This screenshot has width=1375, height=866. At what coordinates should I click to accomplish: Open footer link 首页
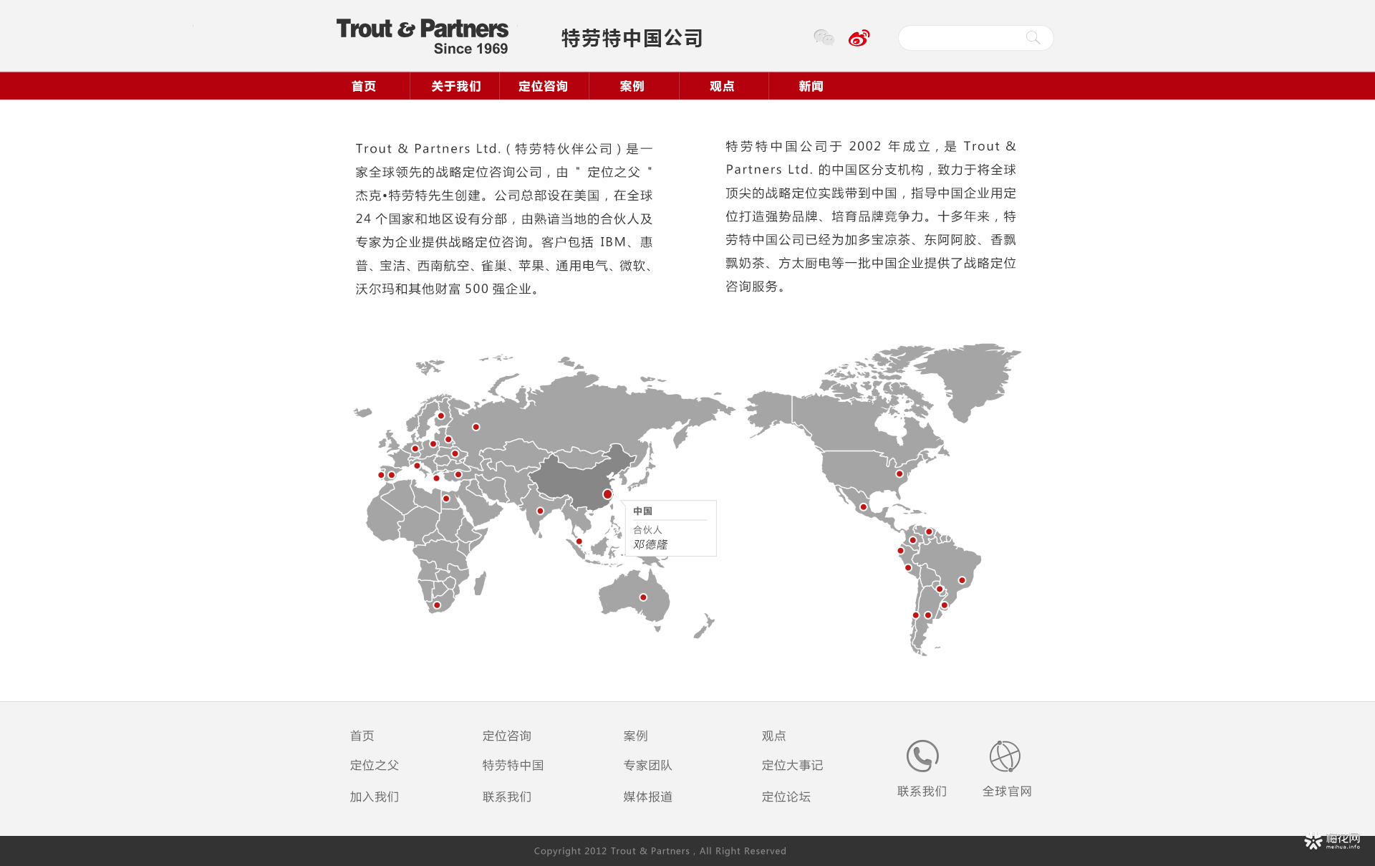tap(362, 736)
